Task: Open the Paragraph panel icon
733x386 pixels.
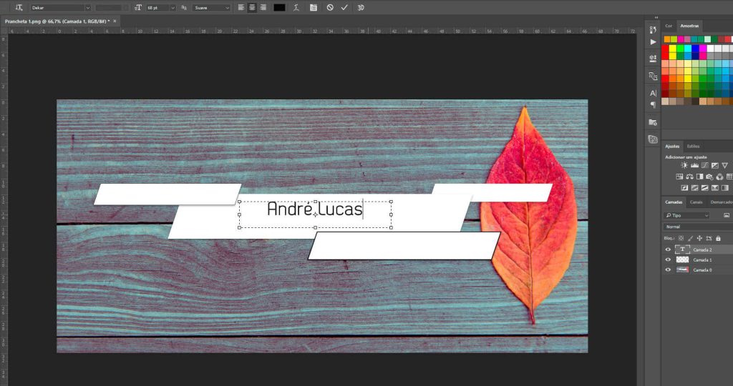Action: [x=653, y=104]
